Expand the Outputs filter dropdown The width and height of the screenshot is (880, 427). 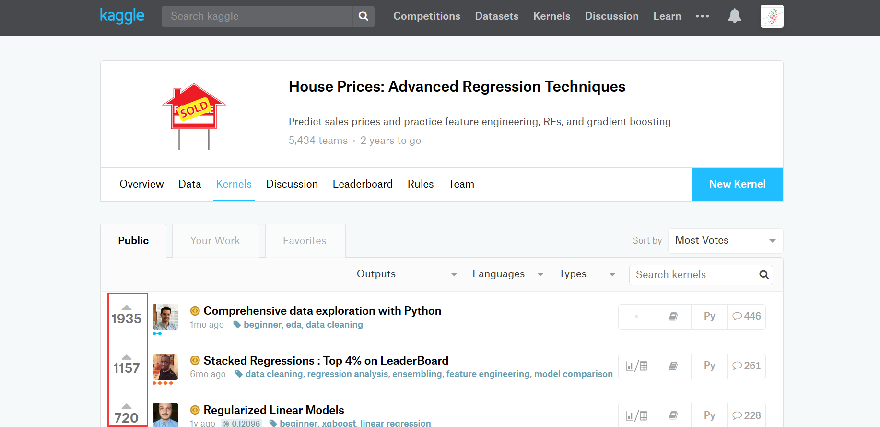[x=407, y=274]
